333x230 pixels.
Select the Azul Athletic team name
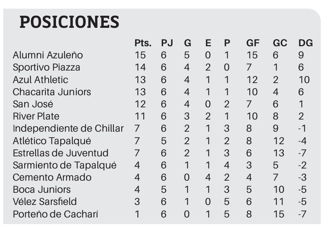coord(40,80)
